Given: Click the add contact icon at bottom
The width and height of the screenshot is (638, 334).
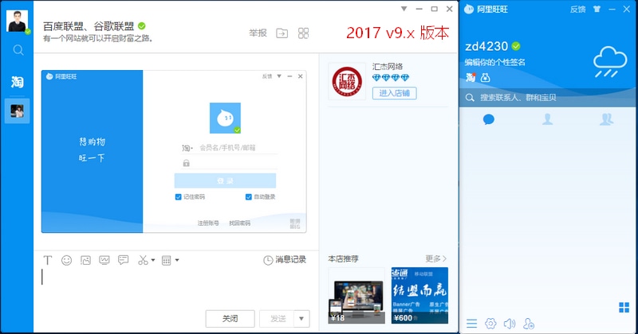Looking at the screenshot, I should [x=529, y=324].
